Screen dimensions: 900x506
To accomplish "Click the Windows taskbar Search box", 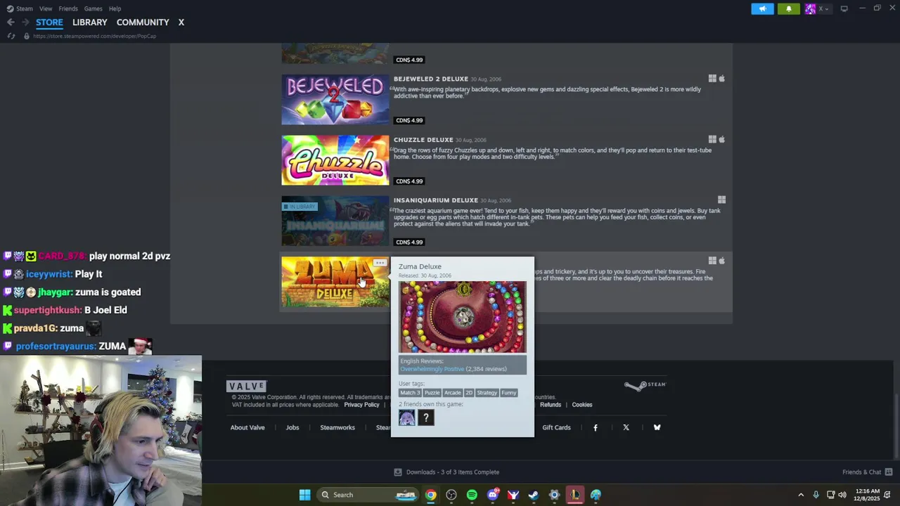I will (x=368, y=495).
